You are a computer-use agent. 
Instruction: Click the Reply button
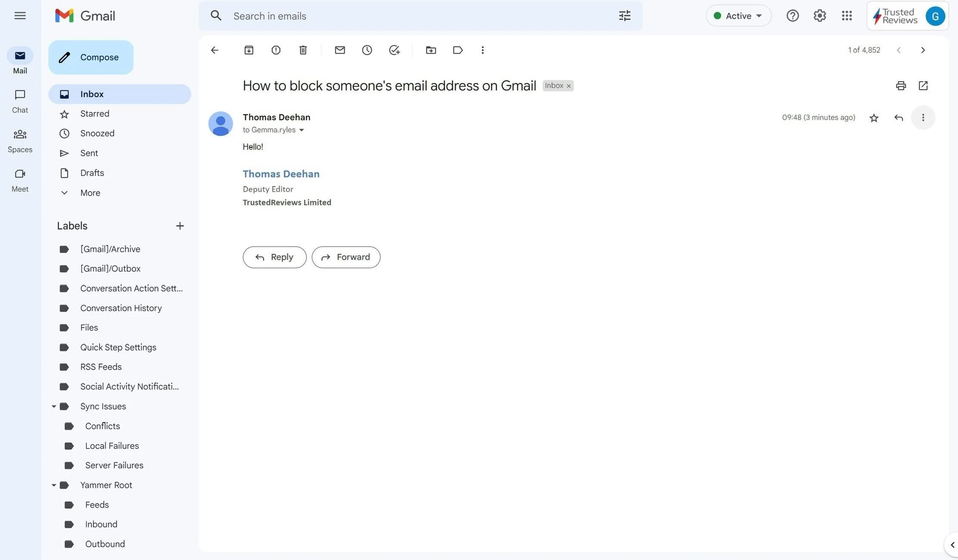click(274, 257)
